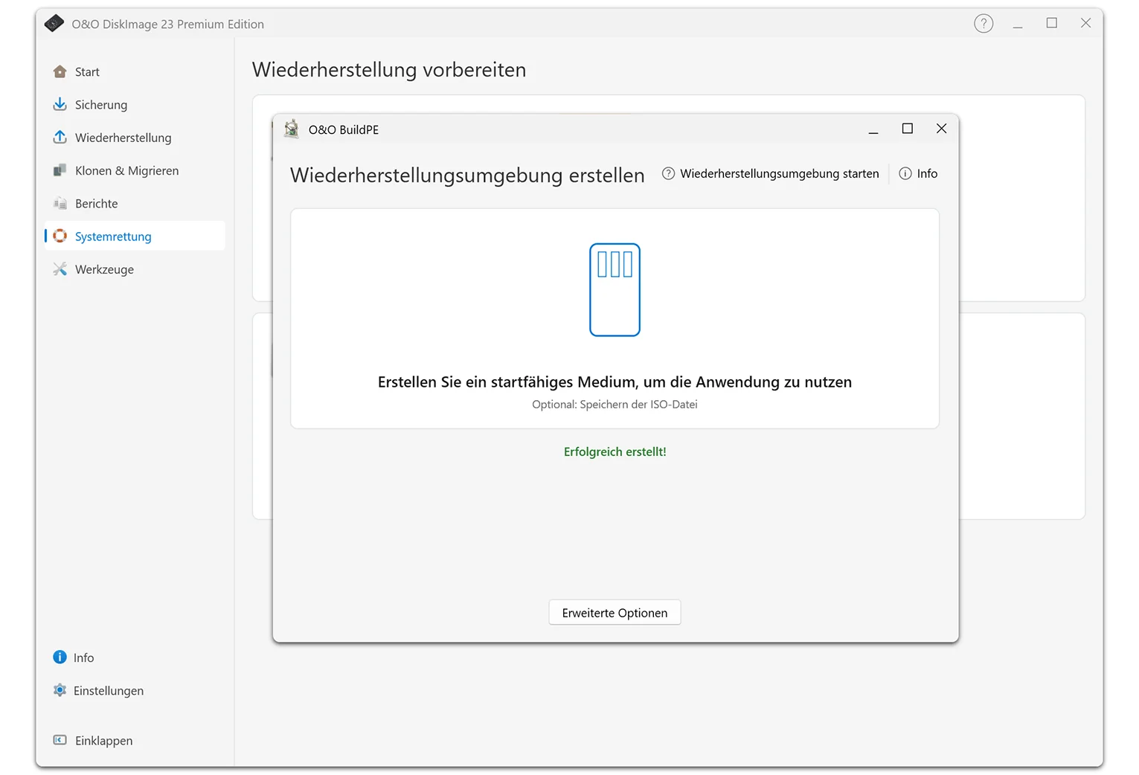Click 'Optional: Speichern der ISO-Datei' text
The height and width of the screenshot is (775, 1139).
click(x=615, y=404)
